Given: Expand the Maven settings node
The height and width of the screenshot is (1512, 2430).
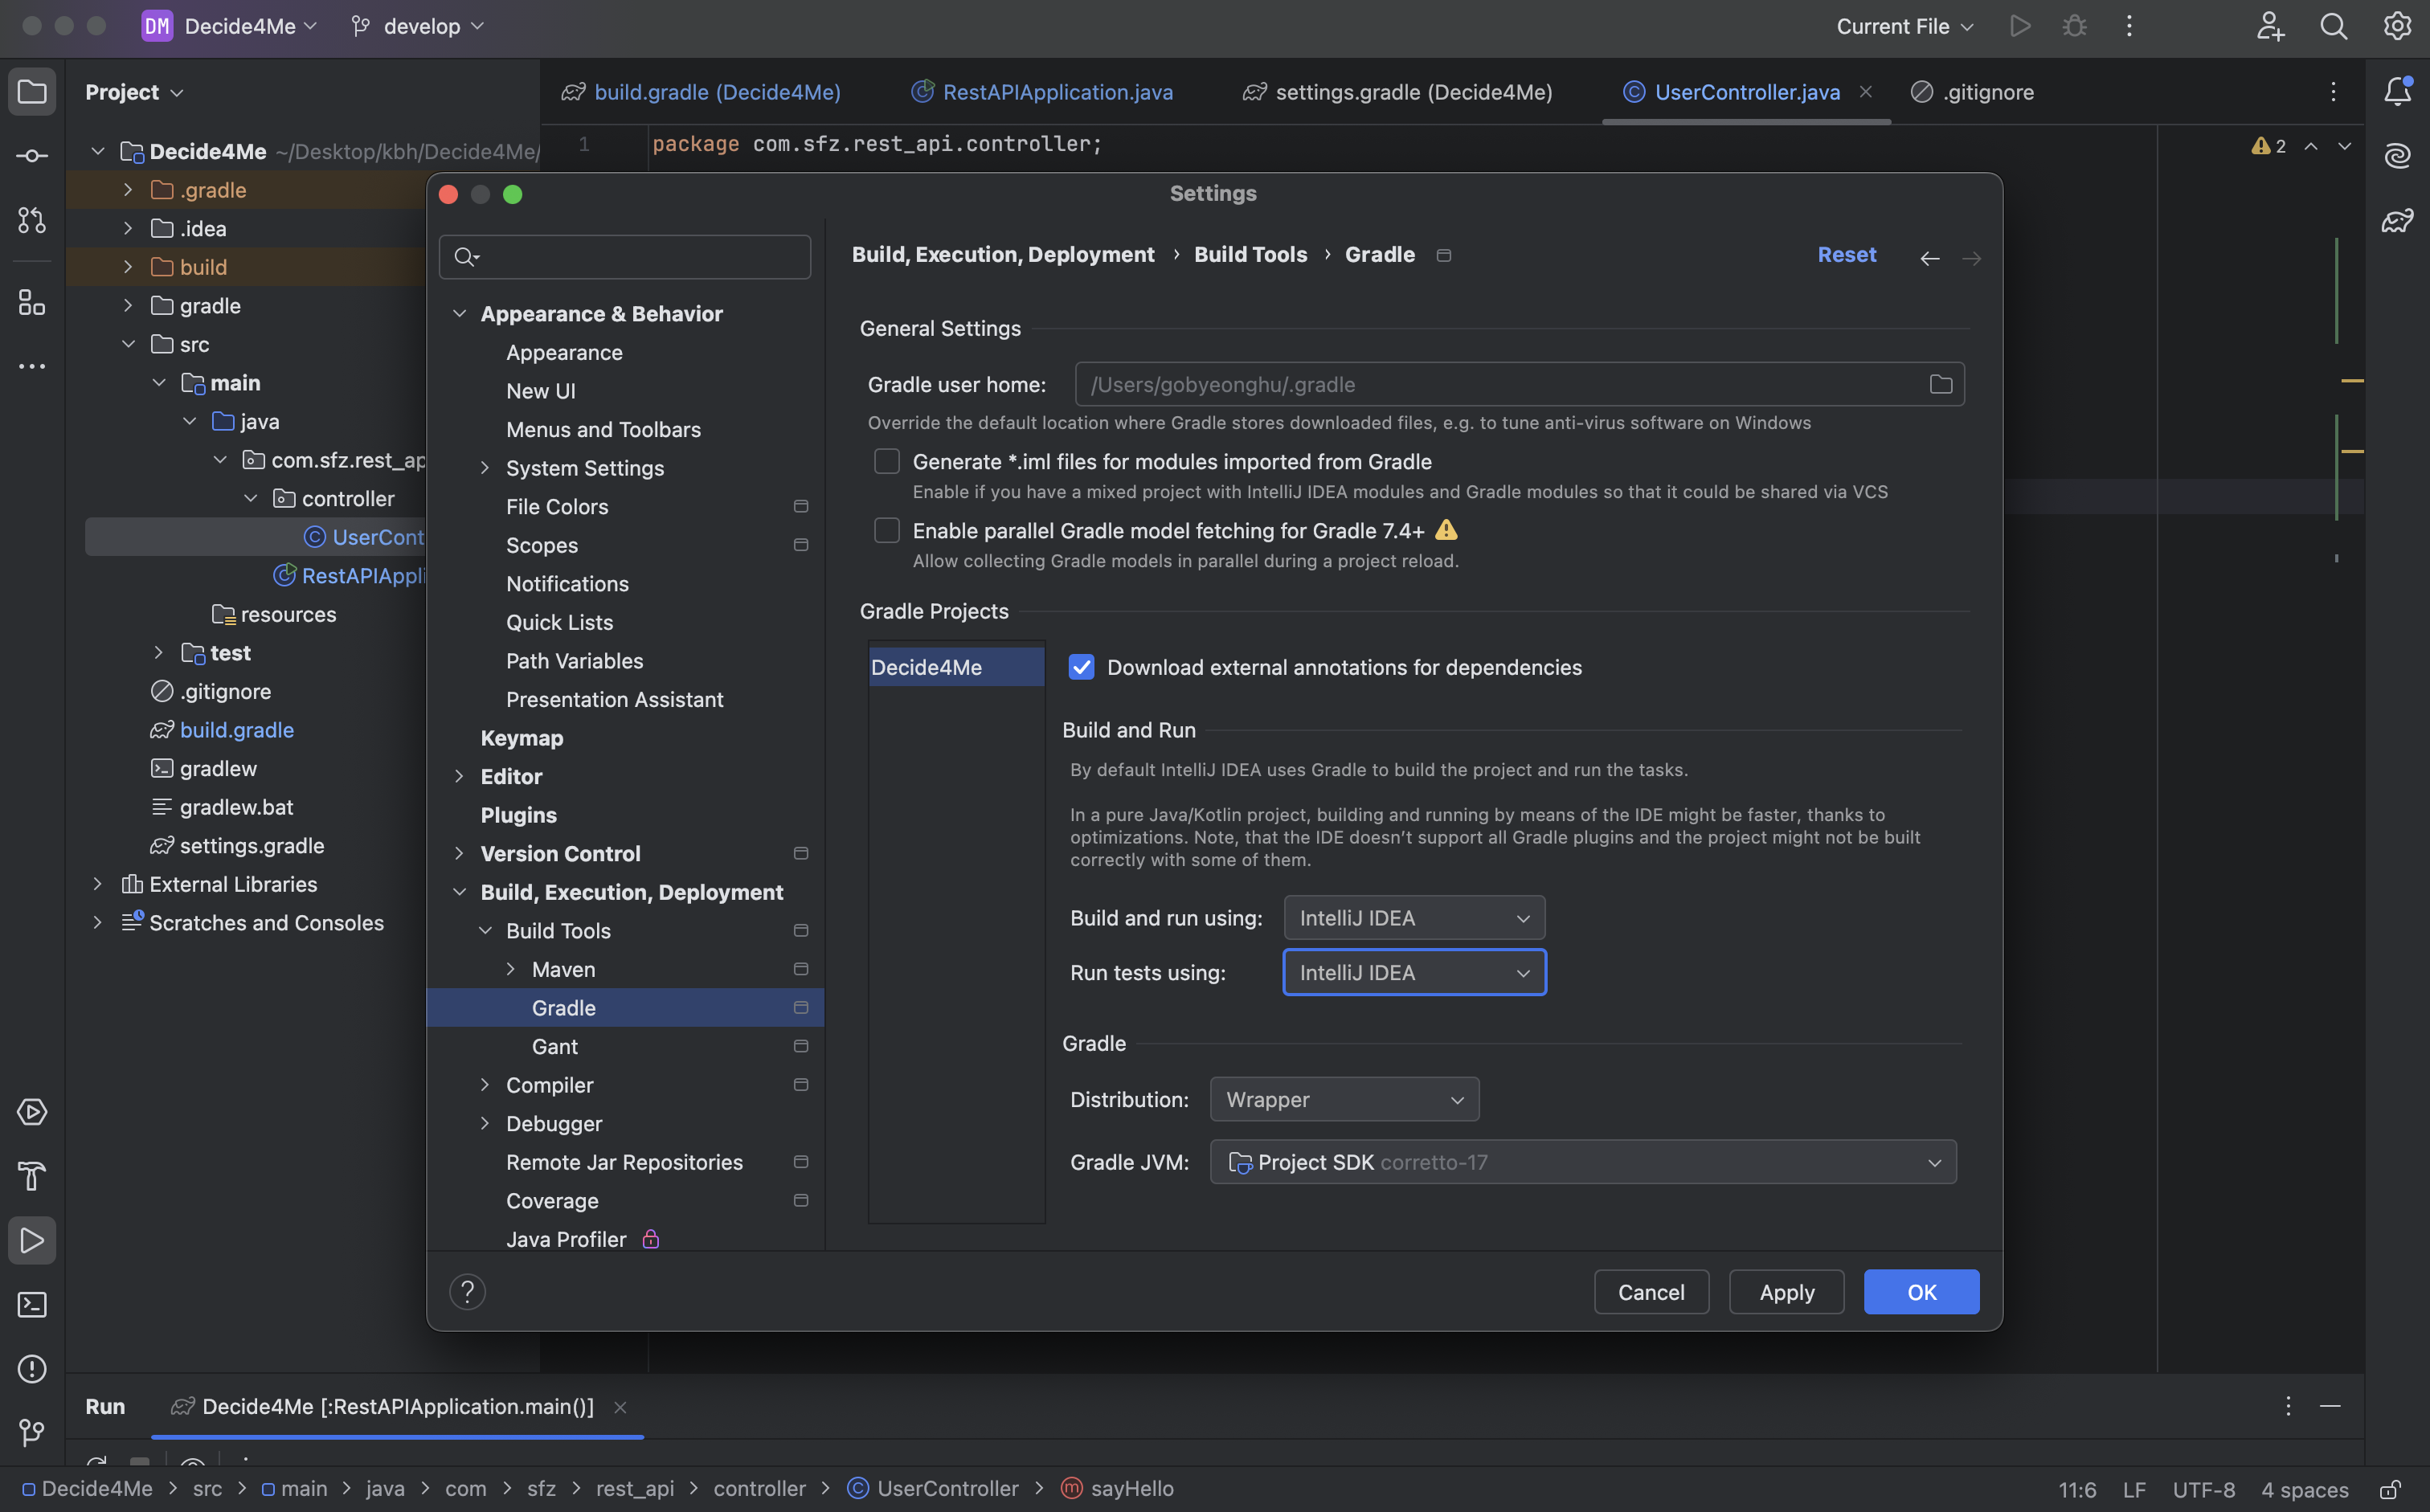Looking at the screenshot, I should pyautogui.click(x=511, y=969).
